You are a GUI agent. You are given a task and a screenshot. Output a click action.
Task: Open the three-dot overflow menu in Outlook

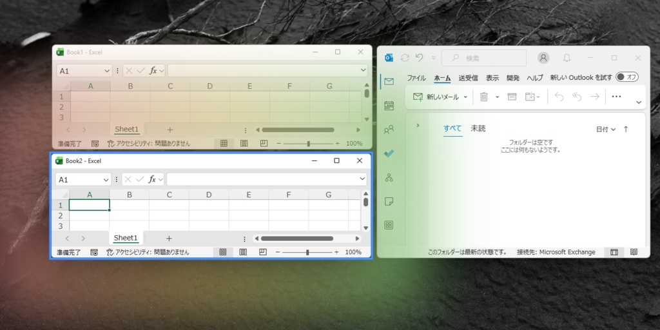(x=616, y=97)
